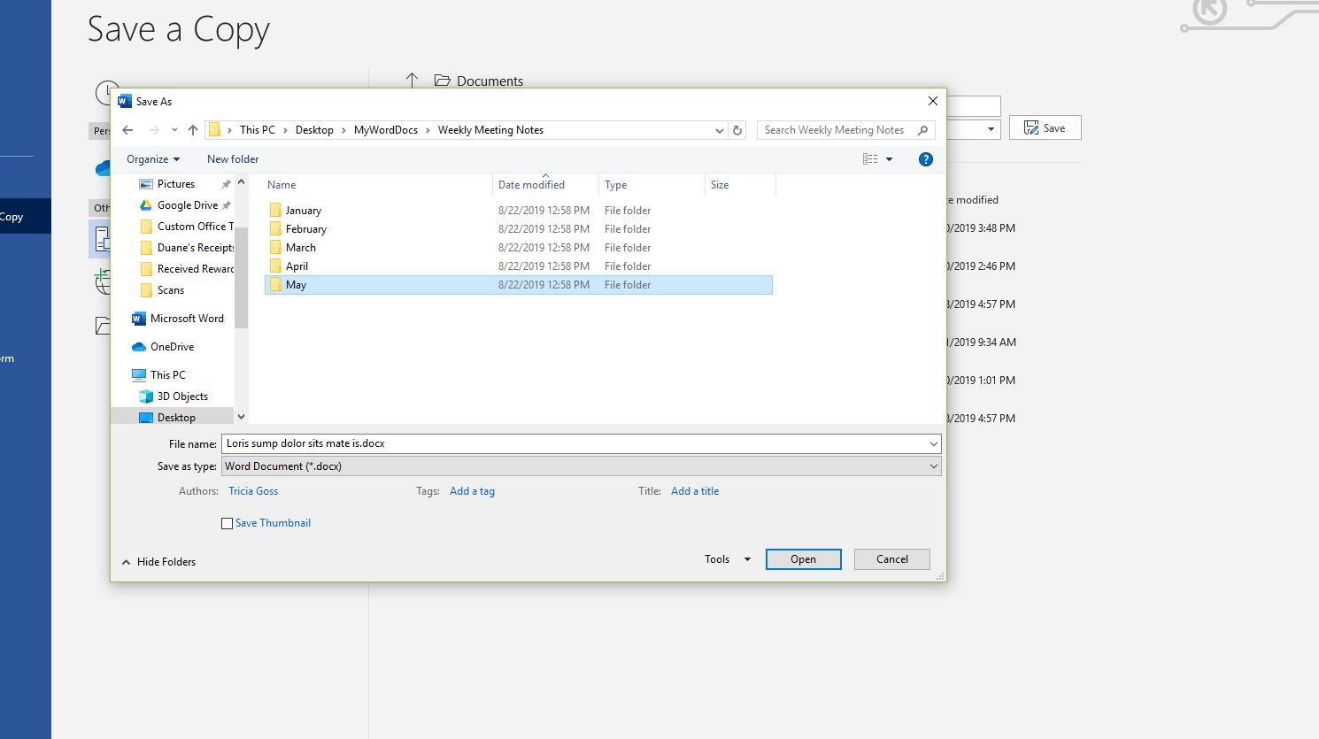Expand the File name dropdown arrow
This screenshot has height=739, width=1319.
click(933, 443)
